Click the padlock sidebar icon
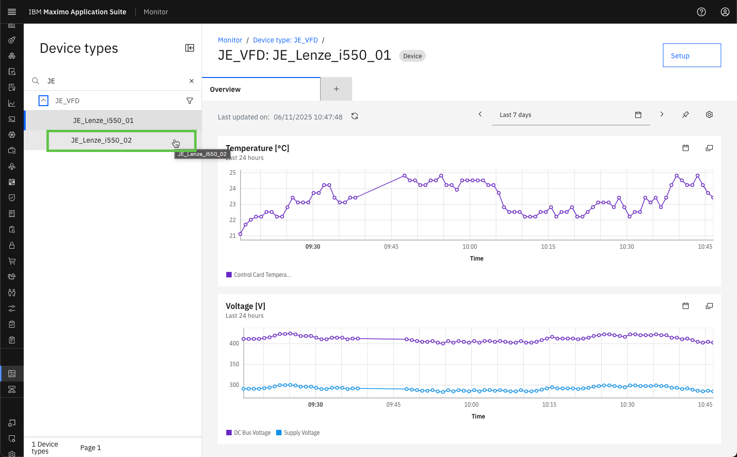Image resolution: width=737 pixels, height=457 pixels. pos(12,245)
